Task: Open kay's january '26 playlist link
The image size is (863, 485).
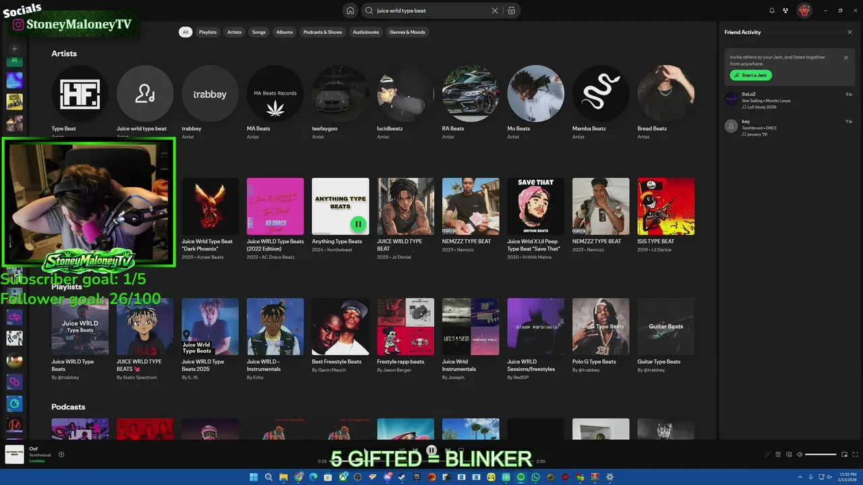Action: [757, 134]
